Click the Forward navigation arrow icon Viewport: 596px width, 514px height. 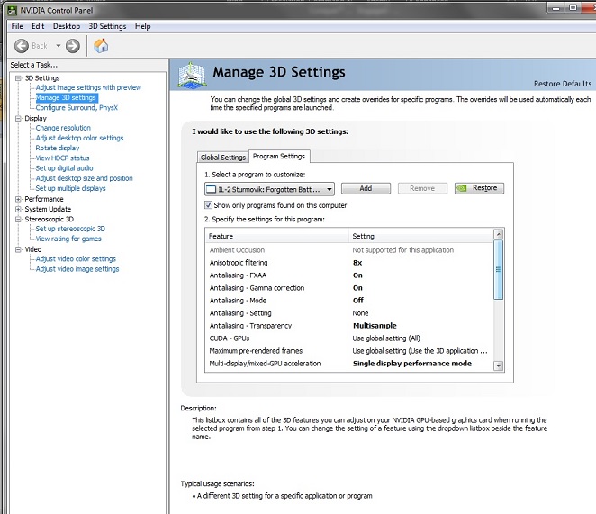pyautogui.click(x=73, y=46)
